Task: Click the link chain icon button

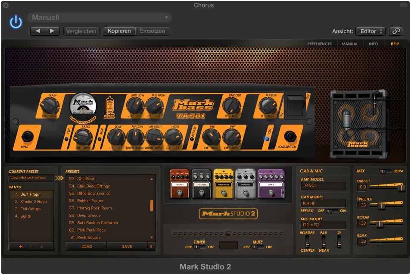Action: point(396,31)
